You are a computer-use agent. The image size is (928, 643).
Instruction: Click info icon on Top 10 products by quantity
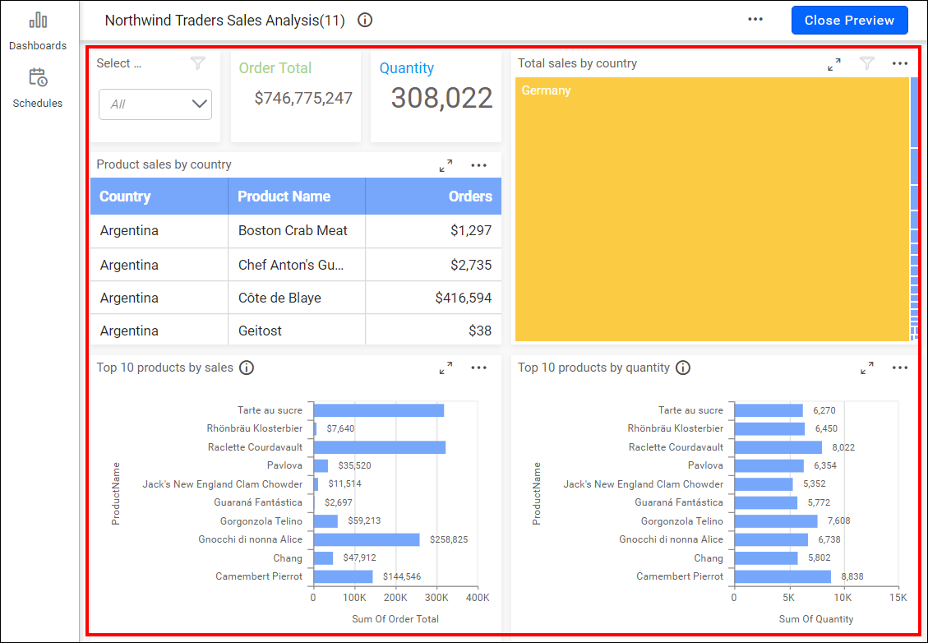tap(683, 368)
